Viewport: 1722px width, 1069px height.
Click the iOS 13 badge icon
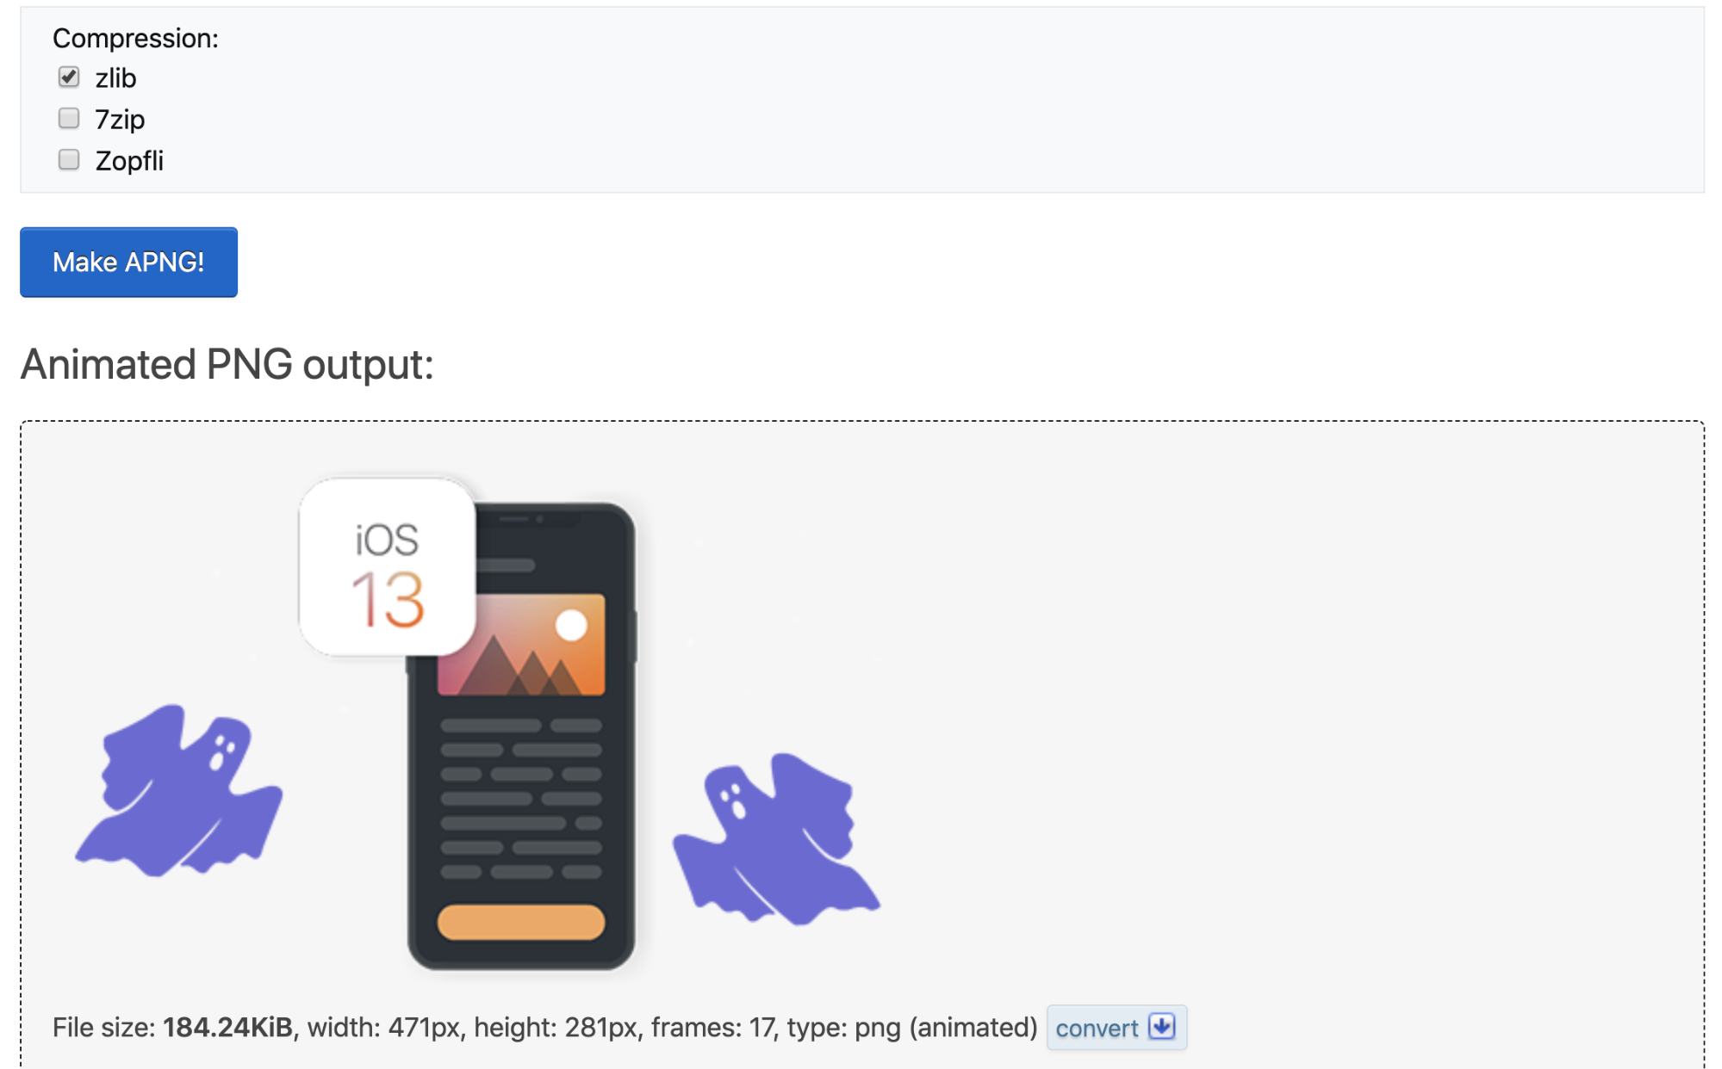coord(388,567)
